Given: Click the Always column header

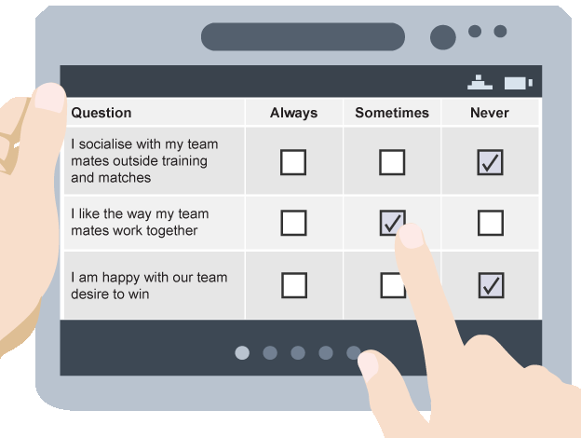Looking at the screenshot, I should point(293,113).
